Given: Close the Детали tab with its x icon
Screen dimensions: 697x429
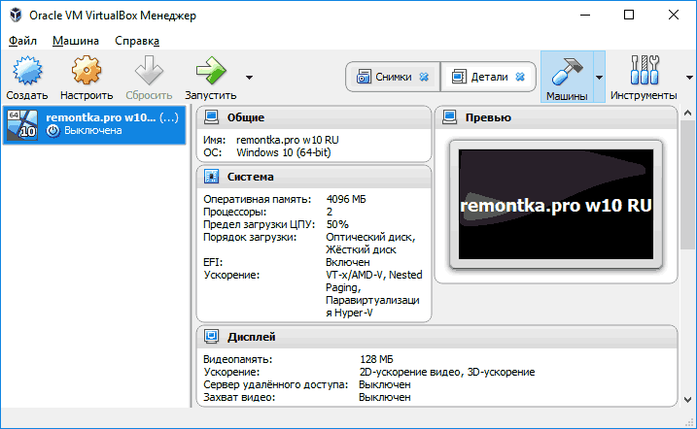Looking at the screenshot, I should coord(520,77).
